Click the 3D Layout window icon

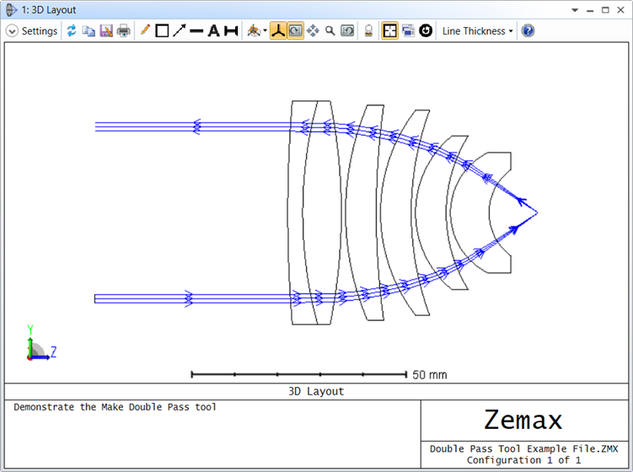(x=11, y=9)
